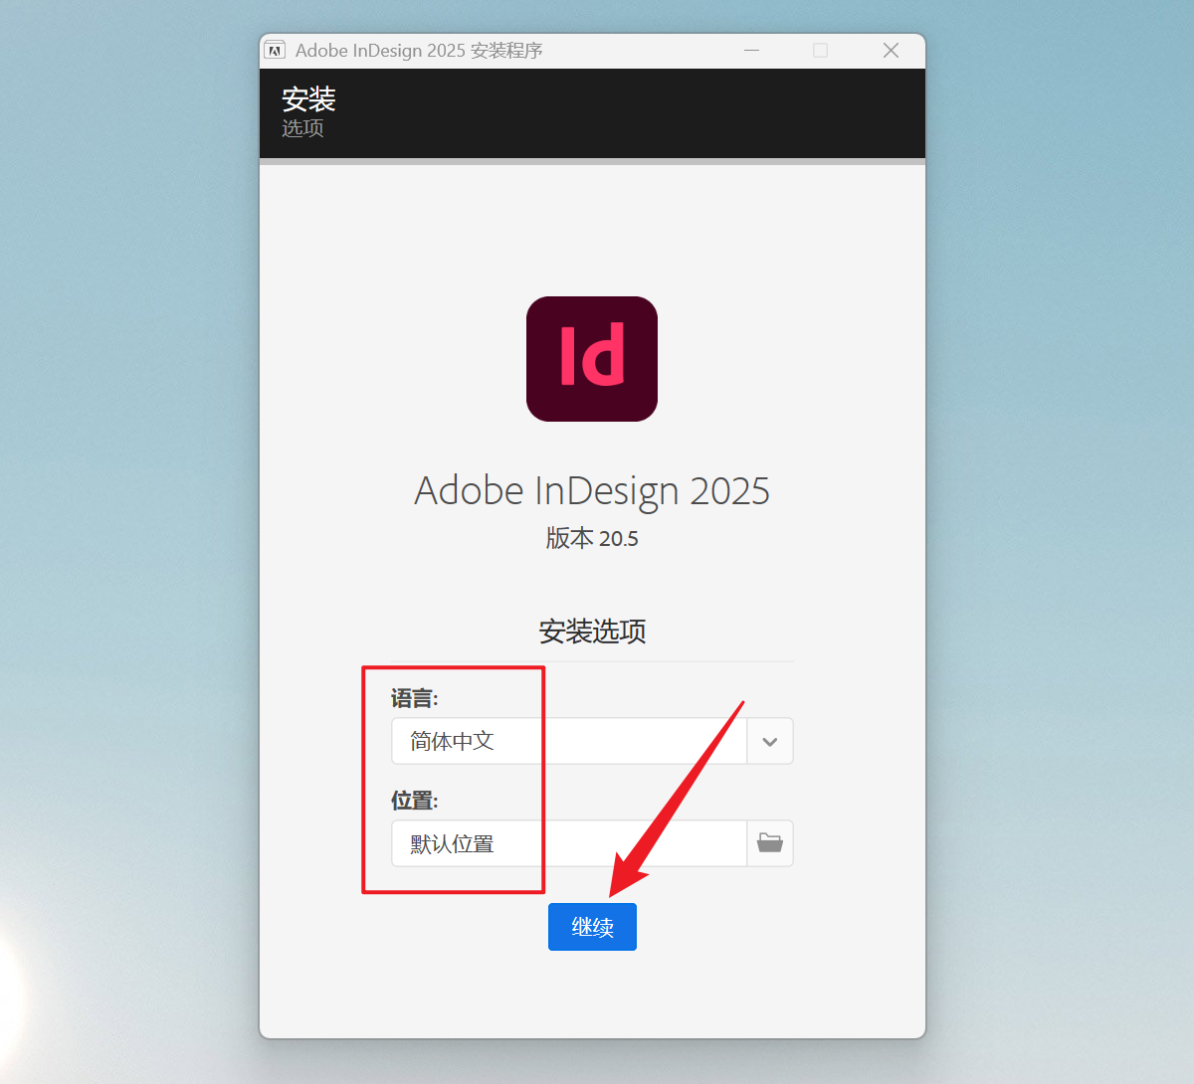The image size is (1194, 1084).
Task: Open the language dropdown arrow
Action: [770, 741]
